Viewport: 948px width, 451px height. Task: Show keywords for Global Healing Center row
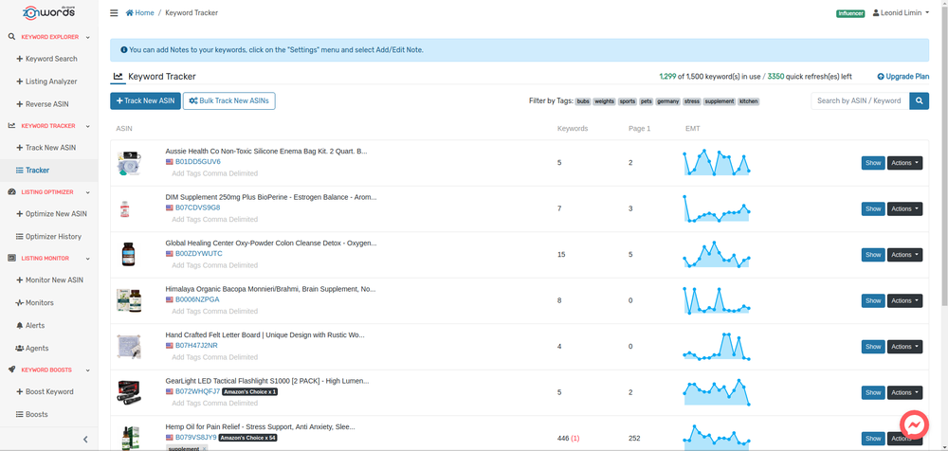pyautogui.click(x=873, y=255)
